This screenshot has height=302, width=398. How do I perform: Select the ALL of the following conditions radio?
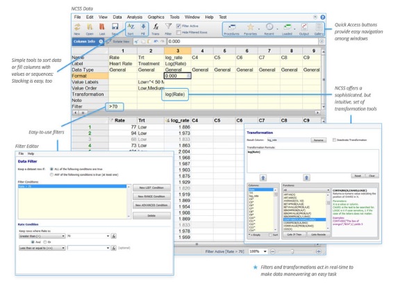coord(51,169)
